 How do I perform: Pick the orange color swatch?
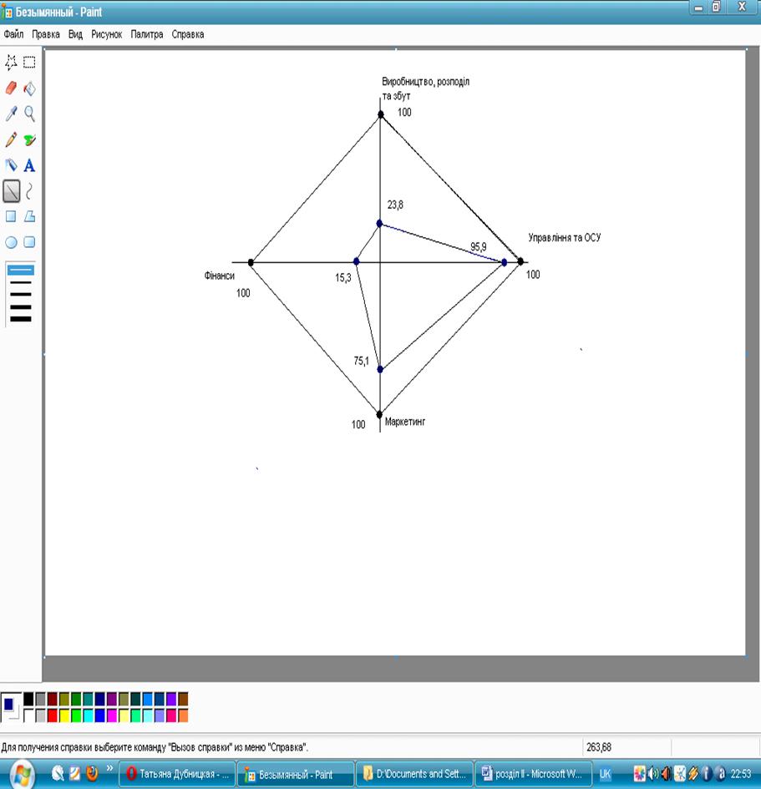[x=183, y=715]
